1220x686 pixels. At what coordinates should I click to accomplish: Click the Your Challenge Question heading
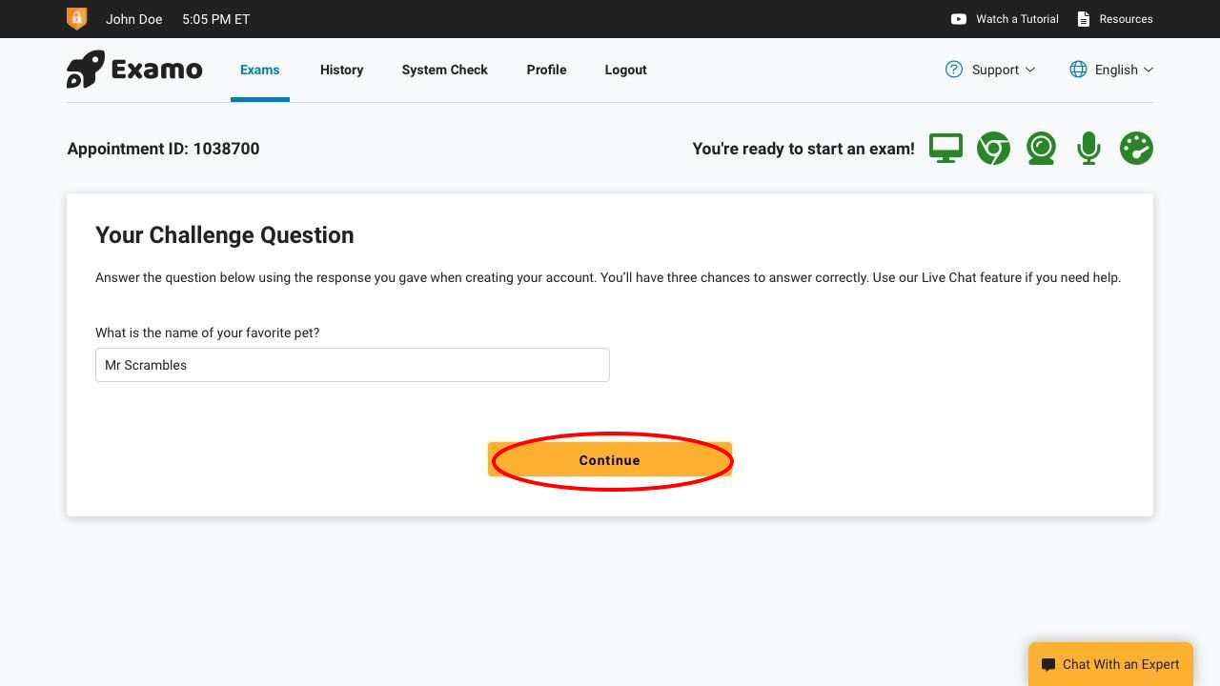coord(225,235)
